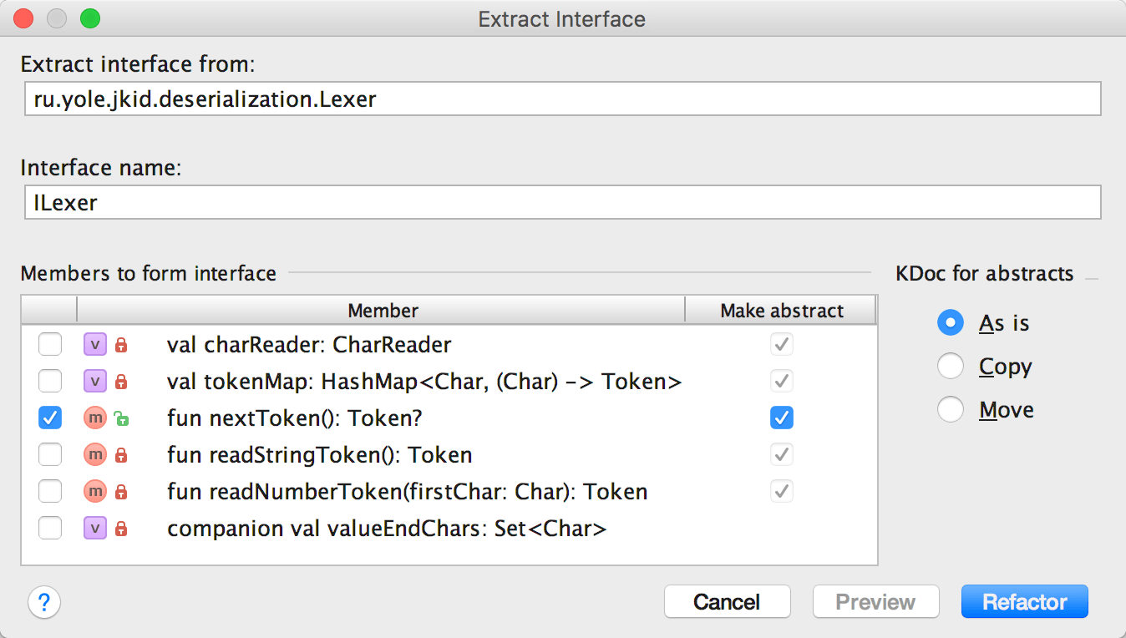Toggle Make abstract for readNumberToken

782,491
